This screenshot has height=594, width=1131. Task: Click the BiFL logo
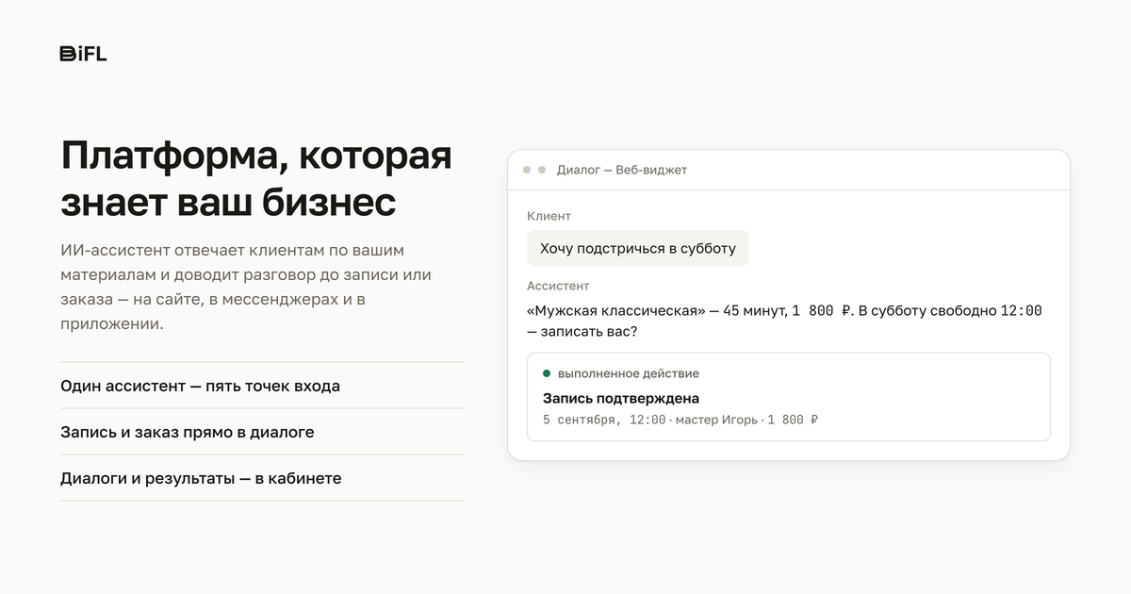83,54
